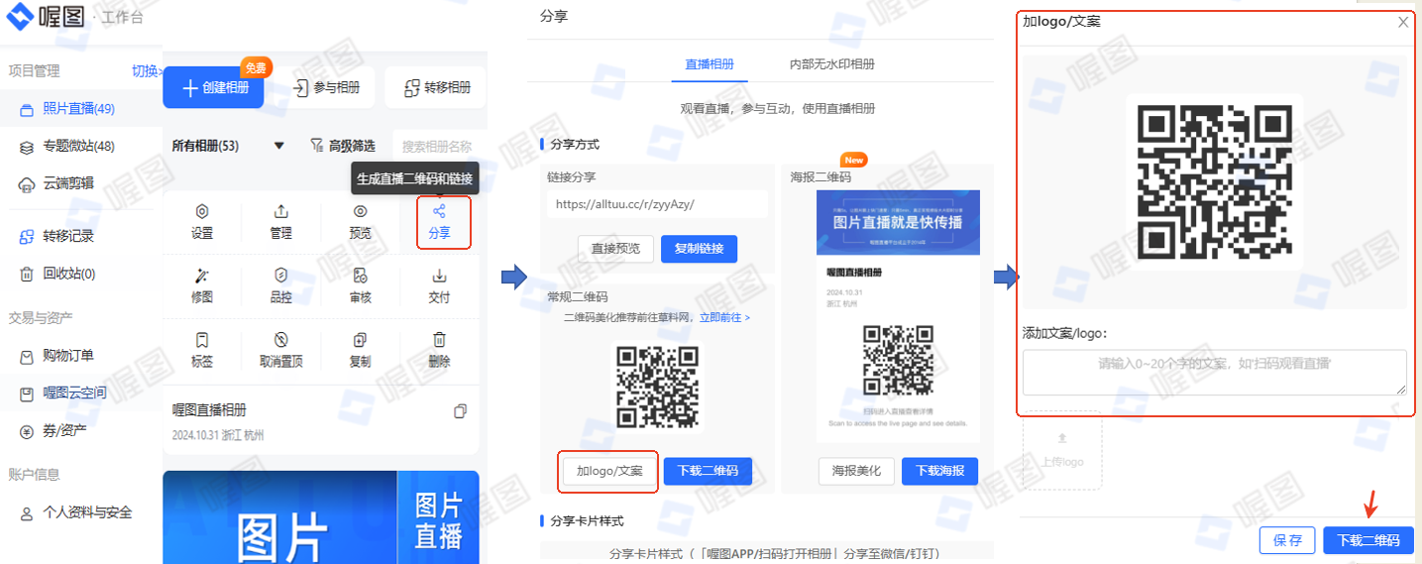This screenshot has height=564, width=1422.
Task: Click the 上传logo upload box
Action: (x=1062, y=450)
